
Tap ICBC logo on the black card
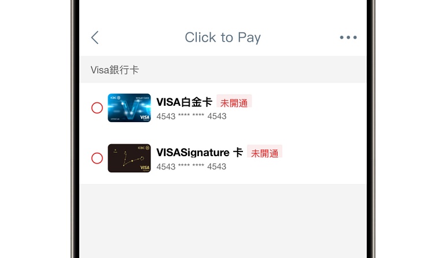[143, 148]
